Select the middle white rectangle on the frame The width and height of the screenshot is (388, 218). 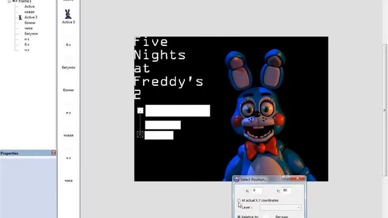click(163, 125)
